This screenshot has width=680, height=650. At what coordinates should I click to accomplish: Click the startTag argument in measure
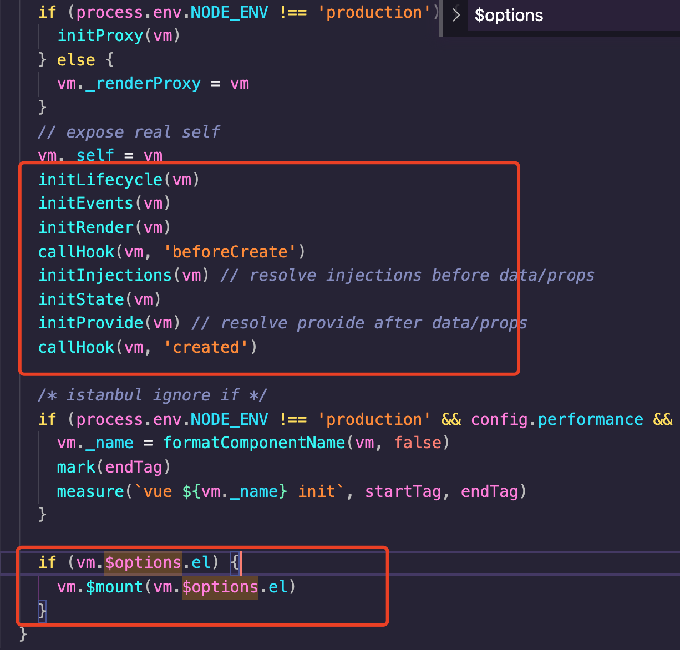[x=403, y=491]
